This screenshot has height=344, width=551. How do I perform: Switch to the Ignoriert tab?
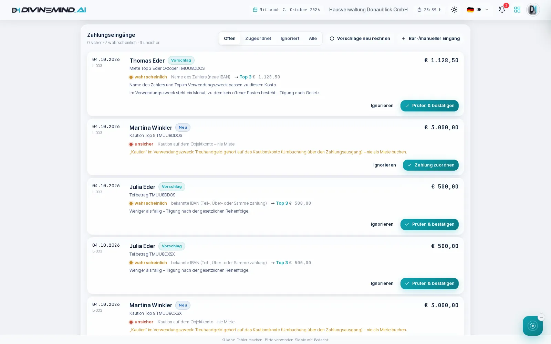coord(290,39)
